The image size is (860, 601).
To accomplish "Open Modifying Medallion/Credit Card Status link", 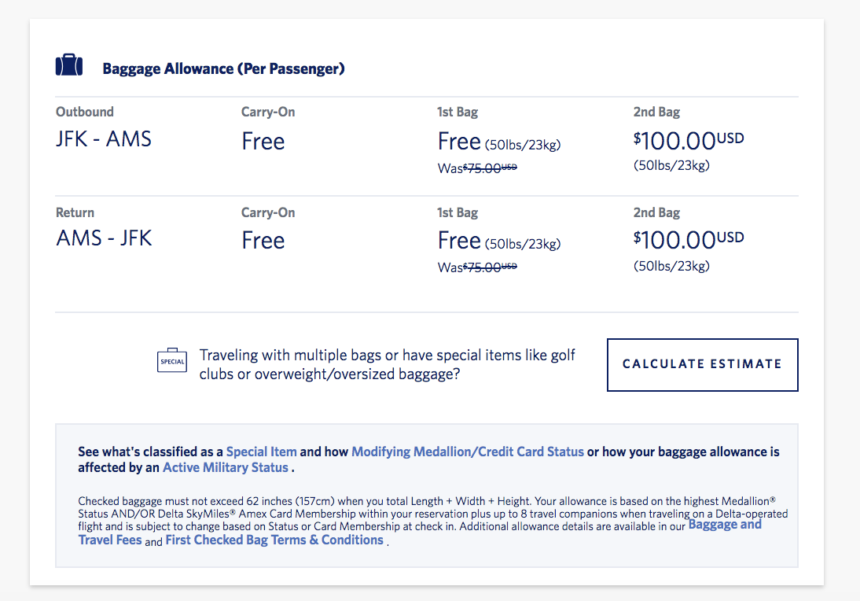I will pos(467,452).
